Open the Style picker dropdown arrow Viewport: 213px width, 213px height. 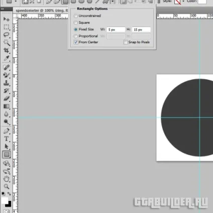(x=183, y=1)
